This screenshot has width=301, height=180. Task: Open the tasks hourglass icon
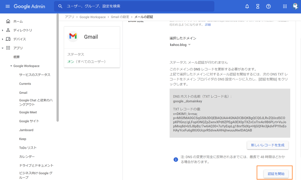pyautogui.click(x=258, y=6)
